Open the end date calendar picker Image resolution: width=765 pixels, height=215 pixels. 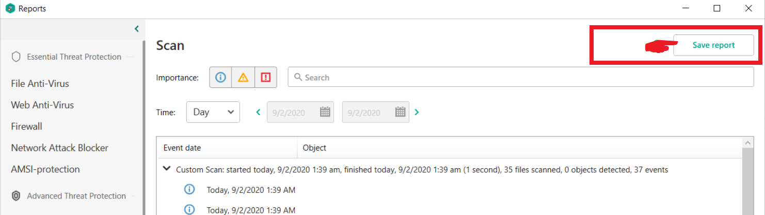pyautogui.click(x=400, y=112)
